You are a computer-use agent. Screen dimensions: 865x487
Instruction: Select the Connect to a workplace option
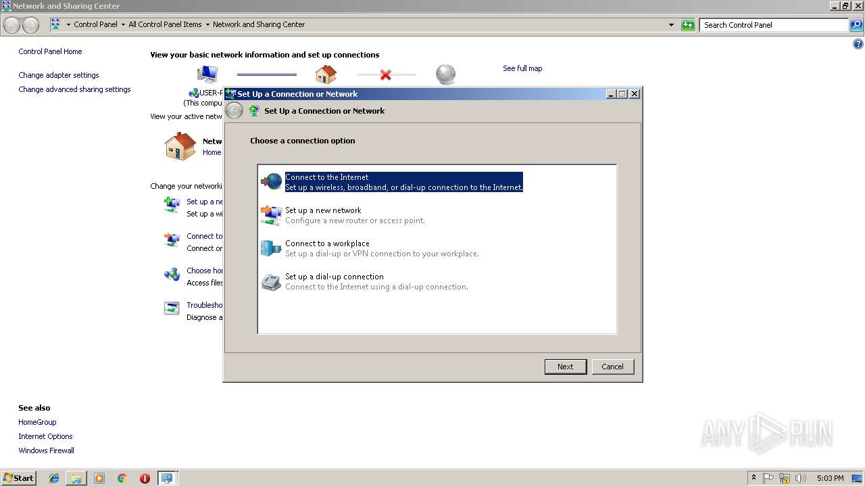pyautogui.click(x=437, y=248)
